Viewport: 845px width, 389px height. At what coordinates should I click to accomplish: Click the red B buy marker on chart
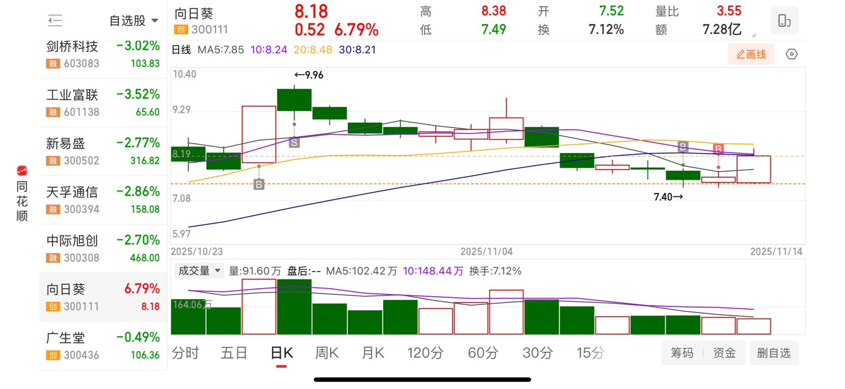click(x=718, y=149)
